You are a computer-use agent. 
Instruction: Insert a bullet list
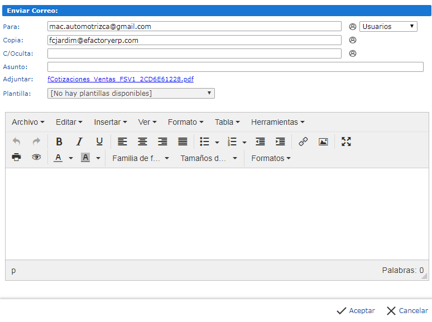point(204,142)
